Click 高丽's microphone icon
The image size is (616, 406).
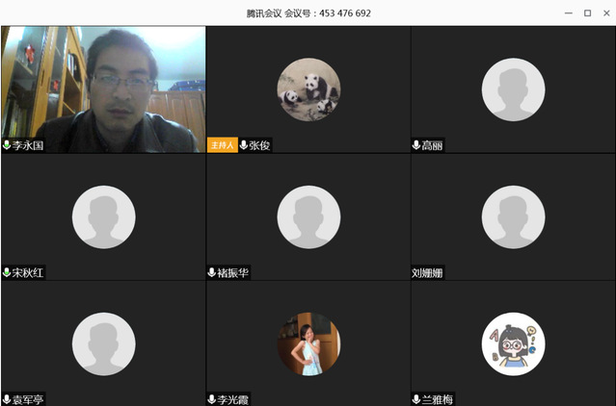(x=416, y=145)
